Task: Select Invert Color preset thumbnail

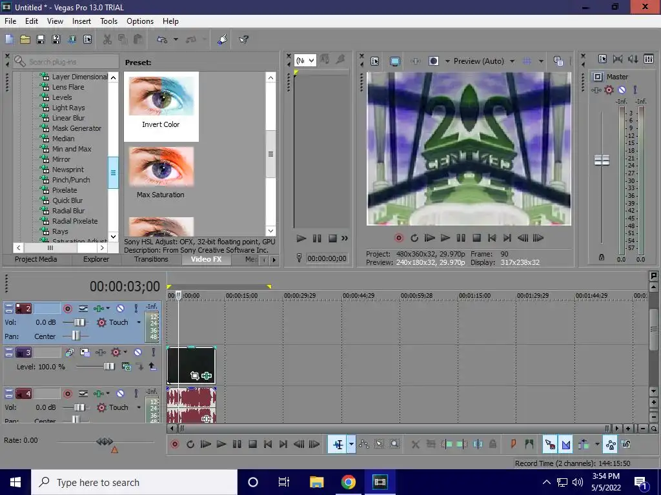Action: tap(161, 96)
